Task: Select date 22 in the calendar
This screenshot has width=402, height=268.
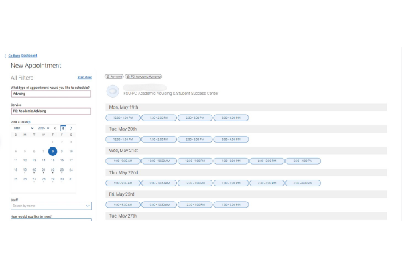Action: point(53,170)
